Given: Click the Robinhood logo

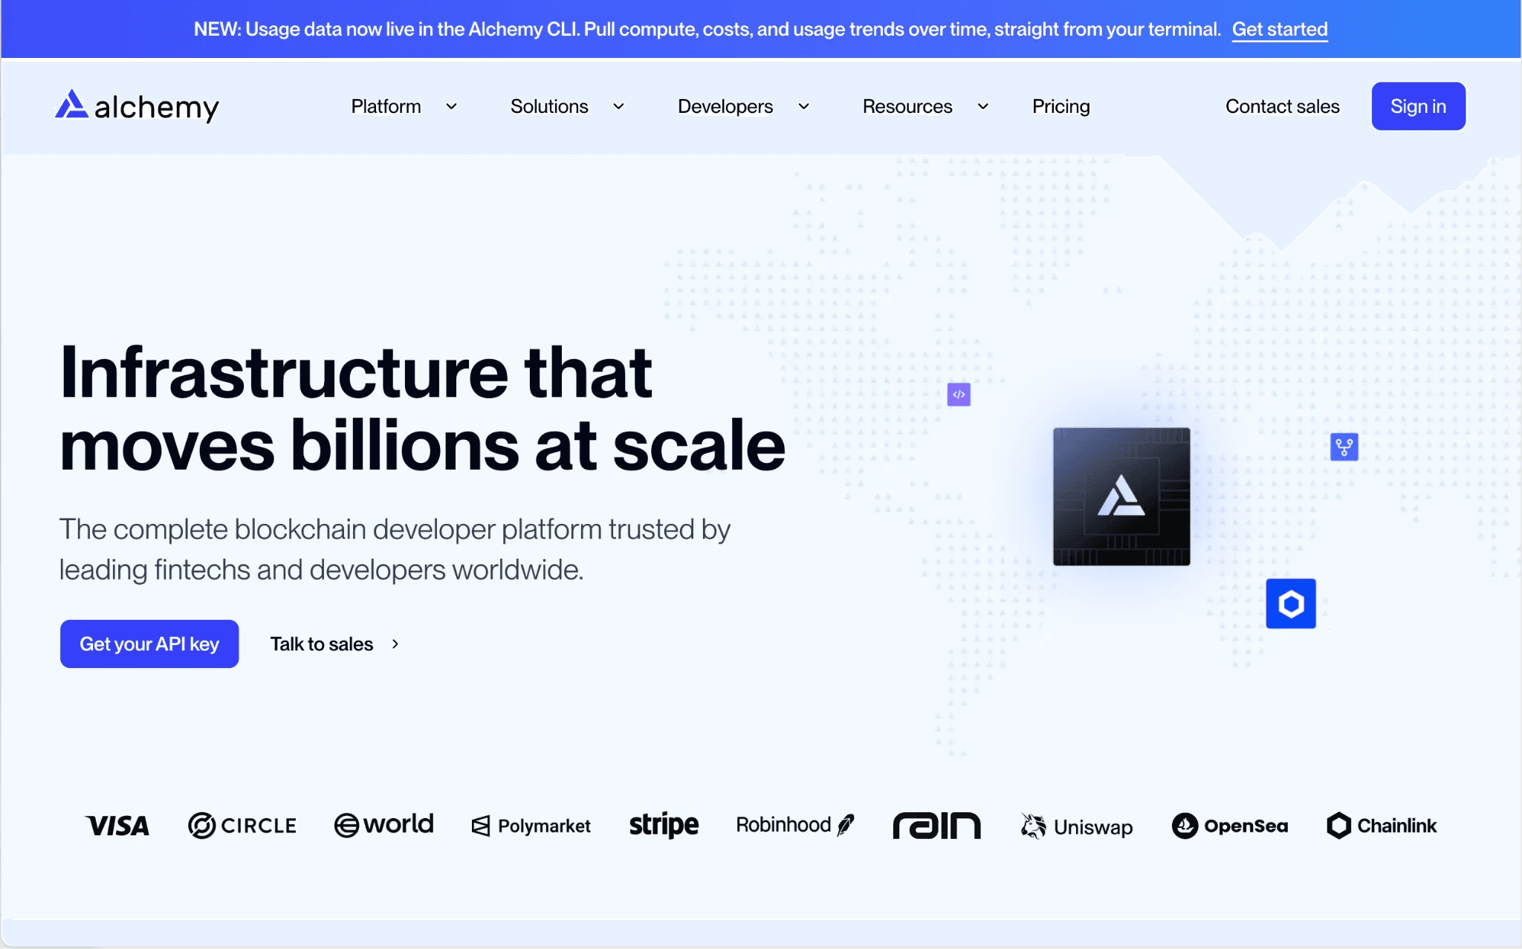Looking at the screenshot, I should click(x=795, y=825).
